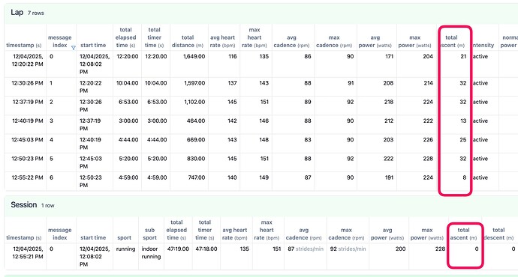Select lap 5 start time 12:45:03 PM

tap(91, 162)
